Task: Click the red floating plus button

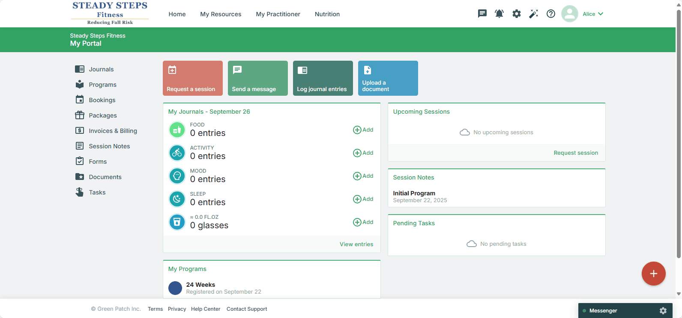Action: [653, 274]
